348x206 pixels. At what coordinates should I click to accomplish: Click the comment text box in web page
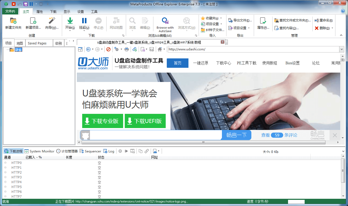[156, 135]
